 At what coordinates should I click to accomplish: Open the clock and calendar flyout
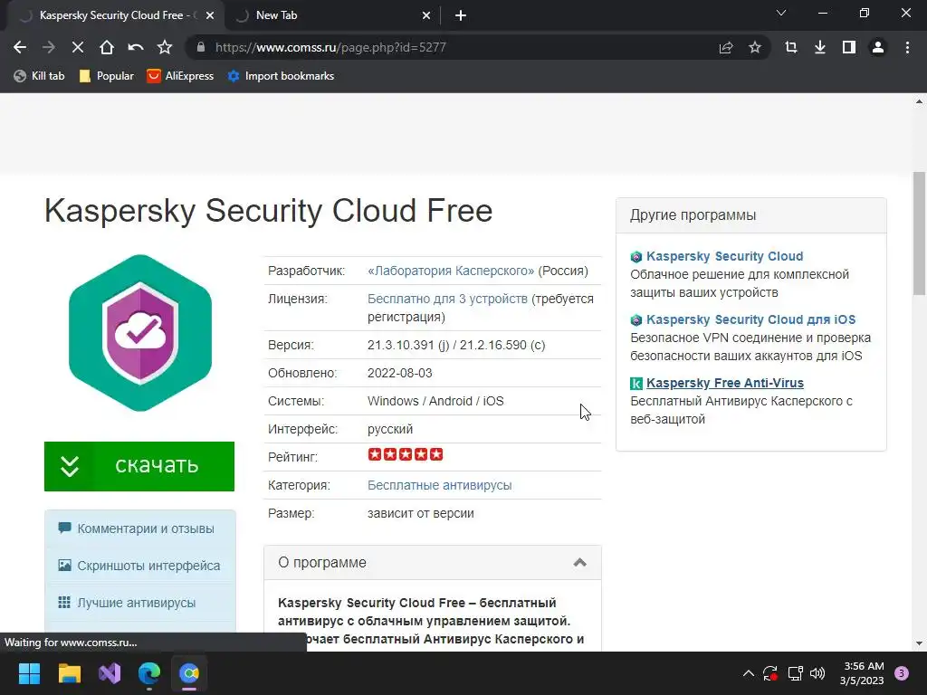(862, 673)
